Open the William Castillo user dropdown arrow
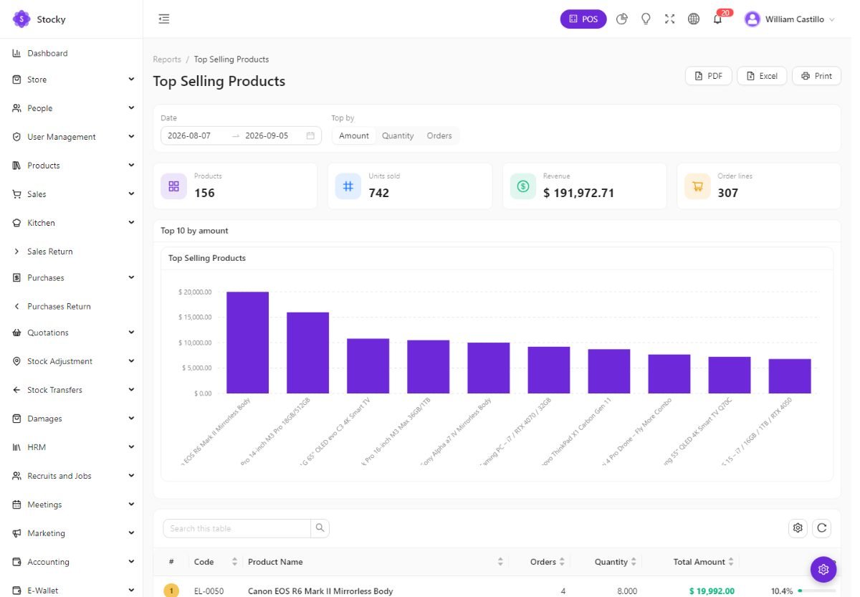This screenshot has height=597, width=860. (832, 20)
